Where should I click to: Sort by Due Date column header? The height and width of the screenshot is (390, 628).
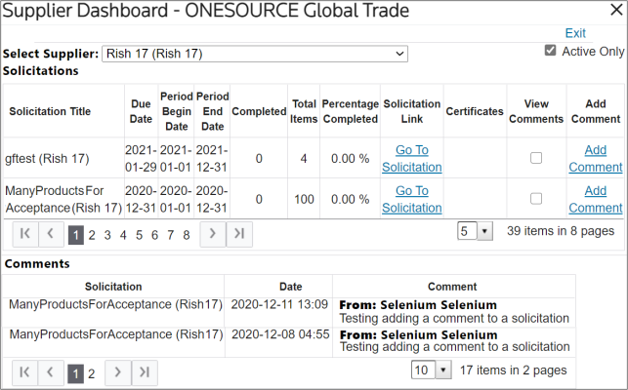click(141, 111)
